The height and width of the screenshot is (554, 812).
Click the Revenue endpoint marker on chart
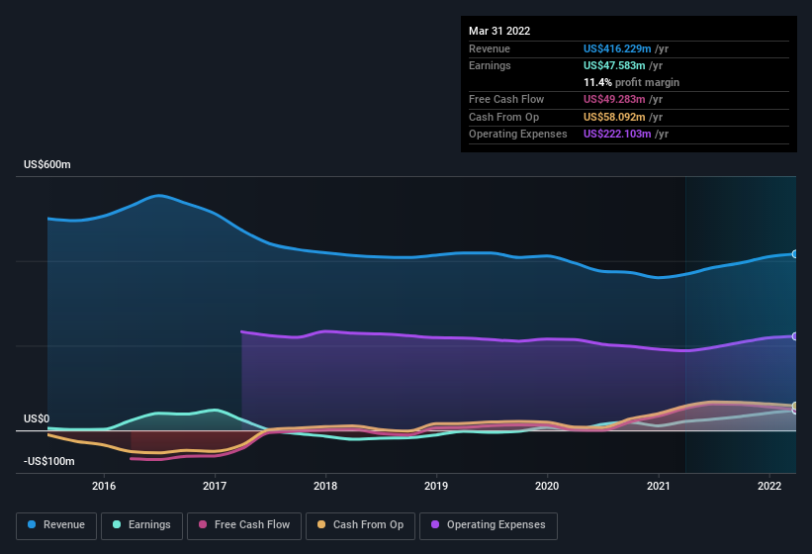click(x=794, y=254)
